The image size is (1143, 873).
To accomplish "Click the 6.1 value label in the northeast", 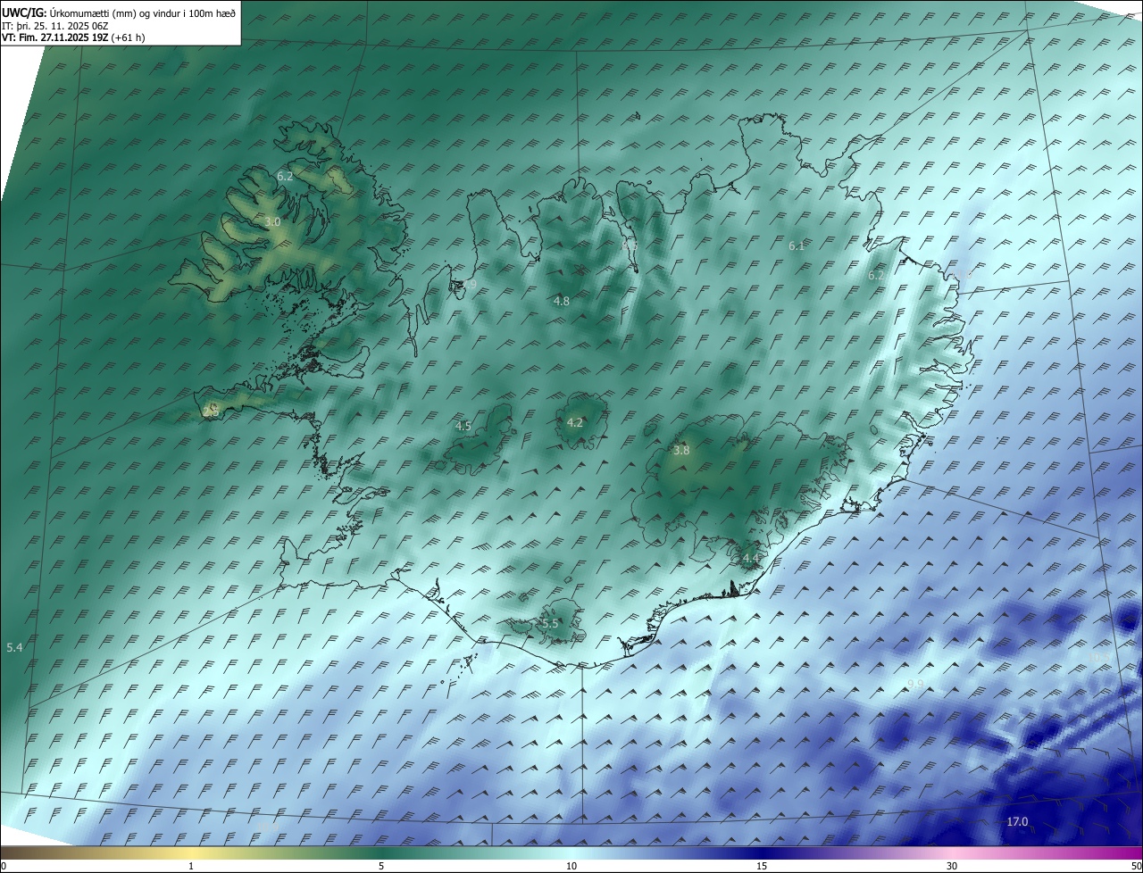I will coord(797,245).
